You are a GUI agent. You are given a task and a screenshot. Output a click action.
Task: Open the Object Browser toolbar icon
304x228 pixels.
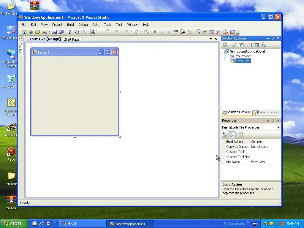click(x=211, y=32)
